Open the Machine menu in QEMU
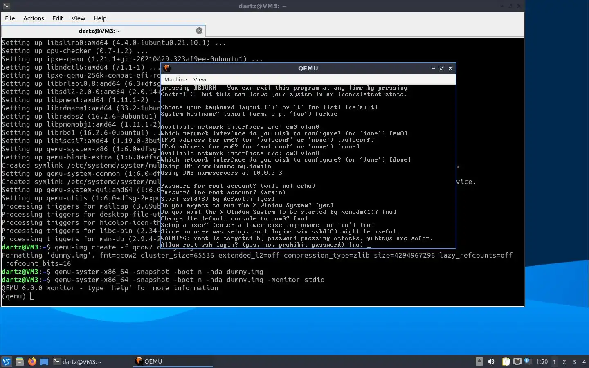The height and width of the screenshot is (368, 589). pyautogui.click(x=175, y=79)
